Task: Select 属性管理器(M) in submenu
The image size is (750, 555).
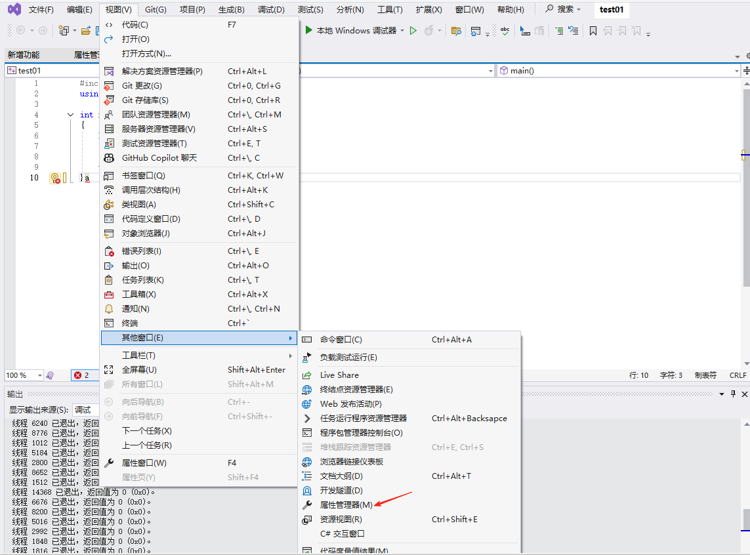Action: (x=409, y=504)
